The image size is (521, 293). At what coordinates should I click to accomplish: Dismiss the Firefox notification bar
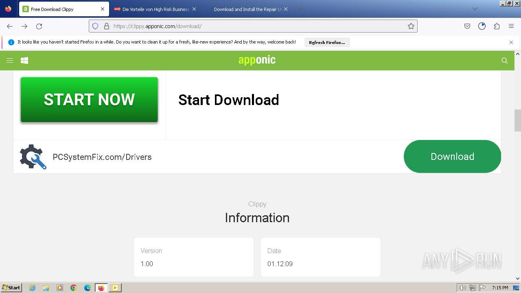(511, 42)
